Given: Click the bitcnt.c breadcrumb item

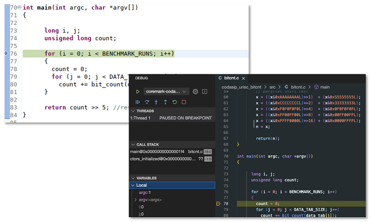Looking at the screenshot, I should click(295, 87).
